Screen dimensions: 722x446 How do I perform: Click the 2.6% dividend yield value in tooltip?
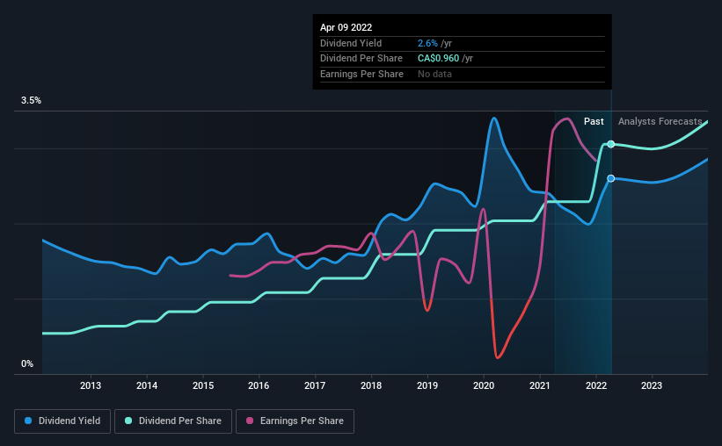(x=427, y=43)
